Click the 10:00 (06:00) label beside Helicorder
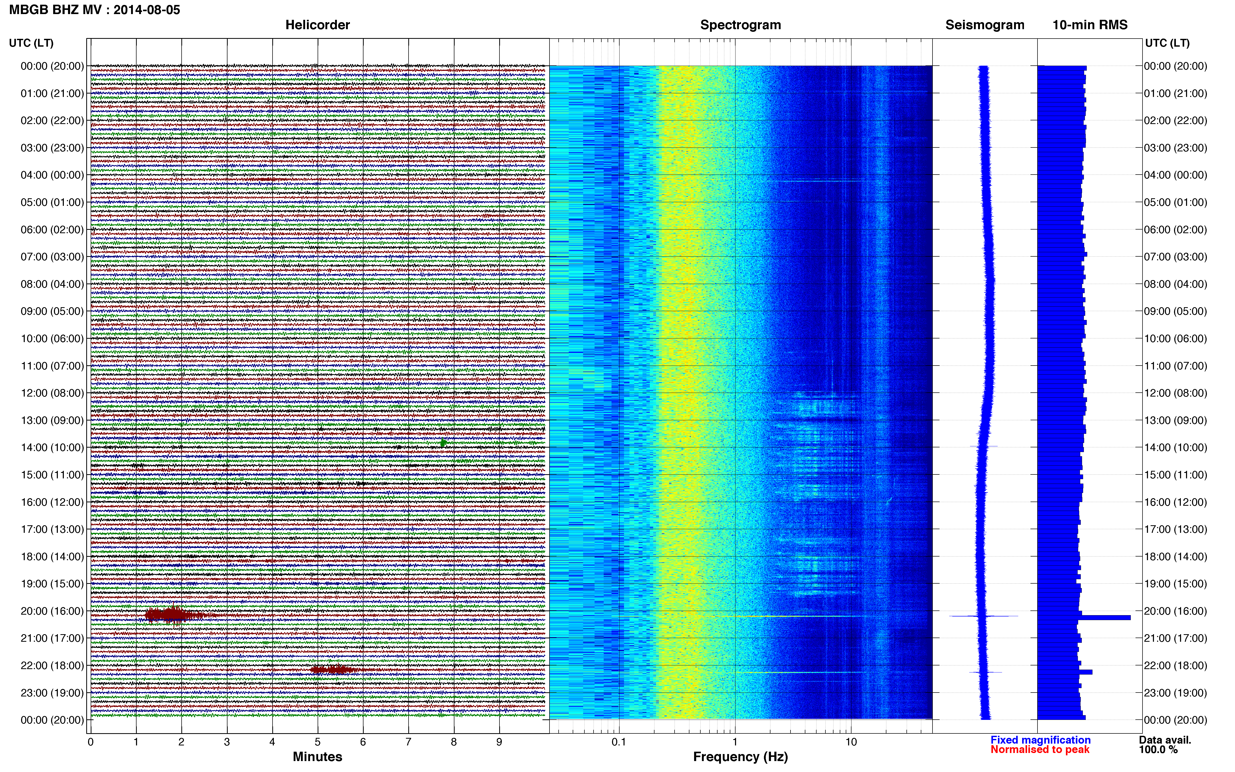This screenshot has height=772, width=1235. (52, 338)
